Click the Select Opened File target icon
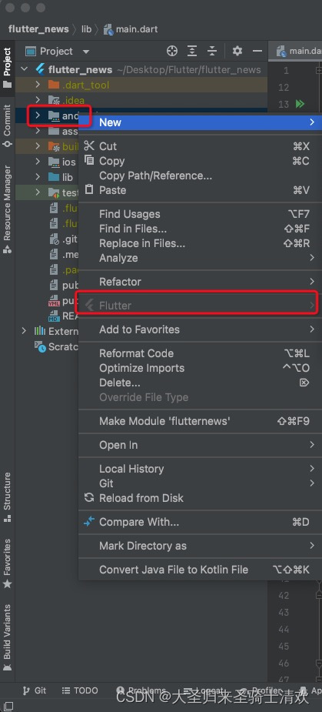Screen dimensions: 322x712 tap(172, 51)
